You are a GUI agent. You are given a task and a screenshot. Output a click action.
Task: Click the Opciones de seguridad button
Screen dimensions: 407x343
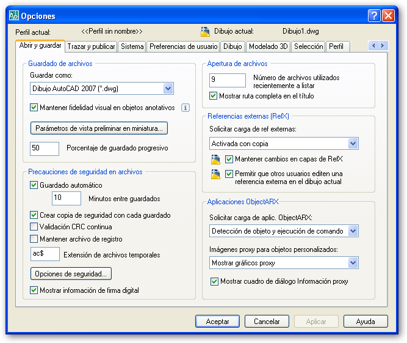[71, 274]
